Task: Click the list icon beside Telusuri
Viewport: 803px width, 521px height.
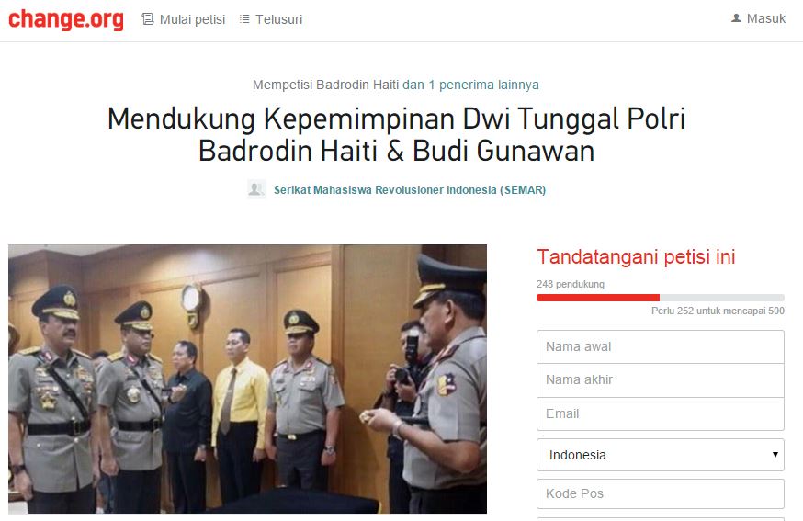Action: point(244,19)
